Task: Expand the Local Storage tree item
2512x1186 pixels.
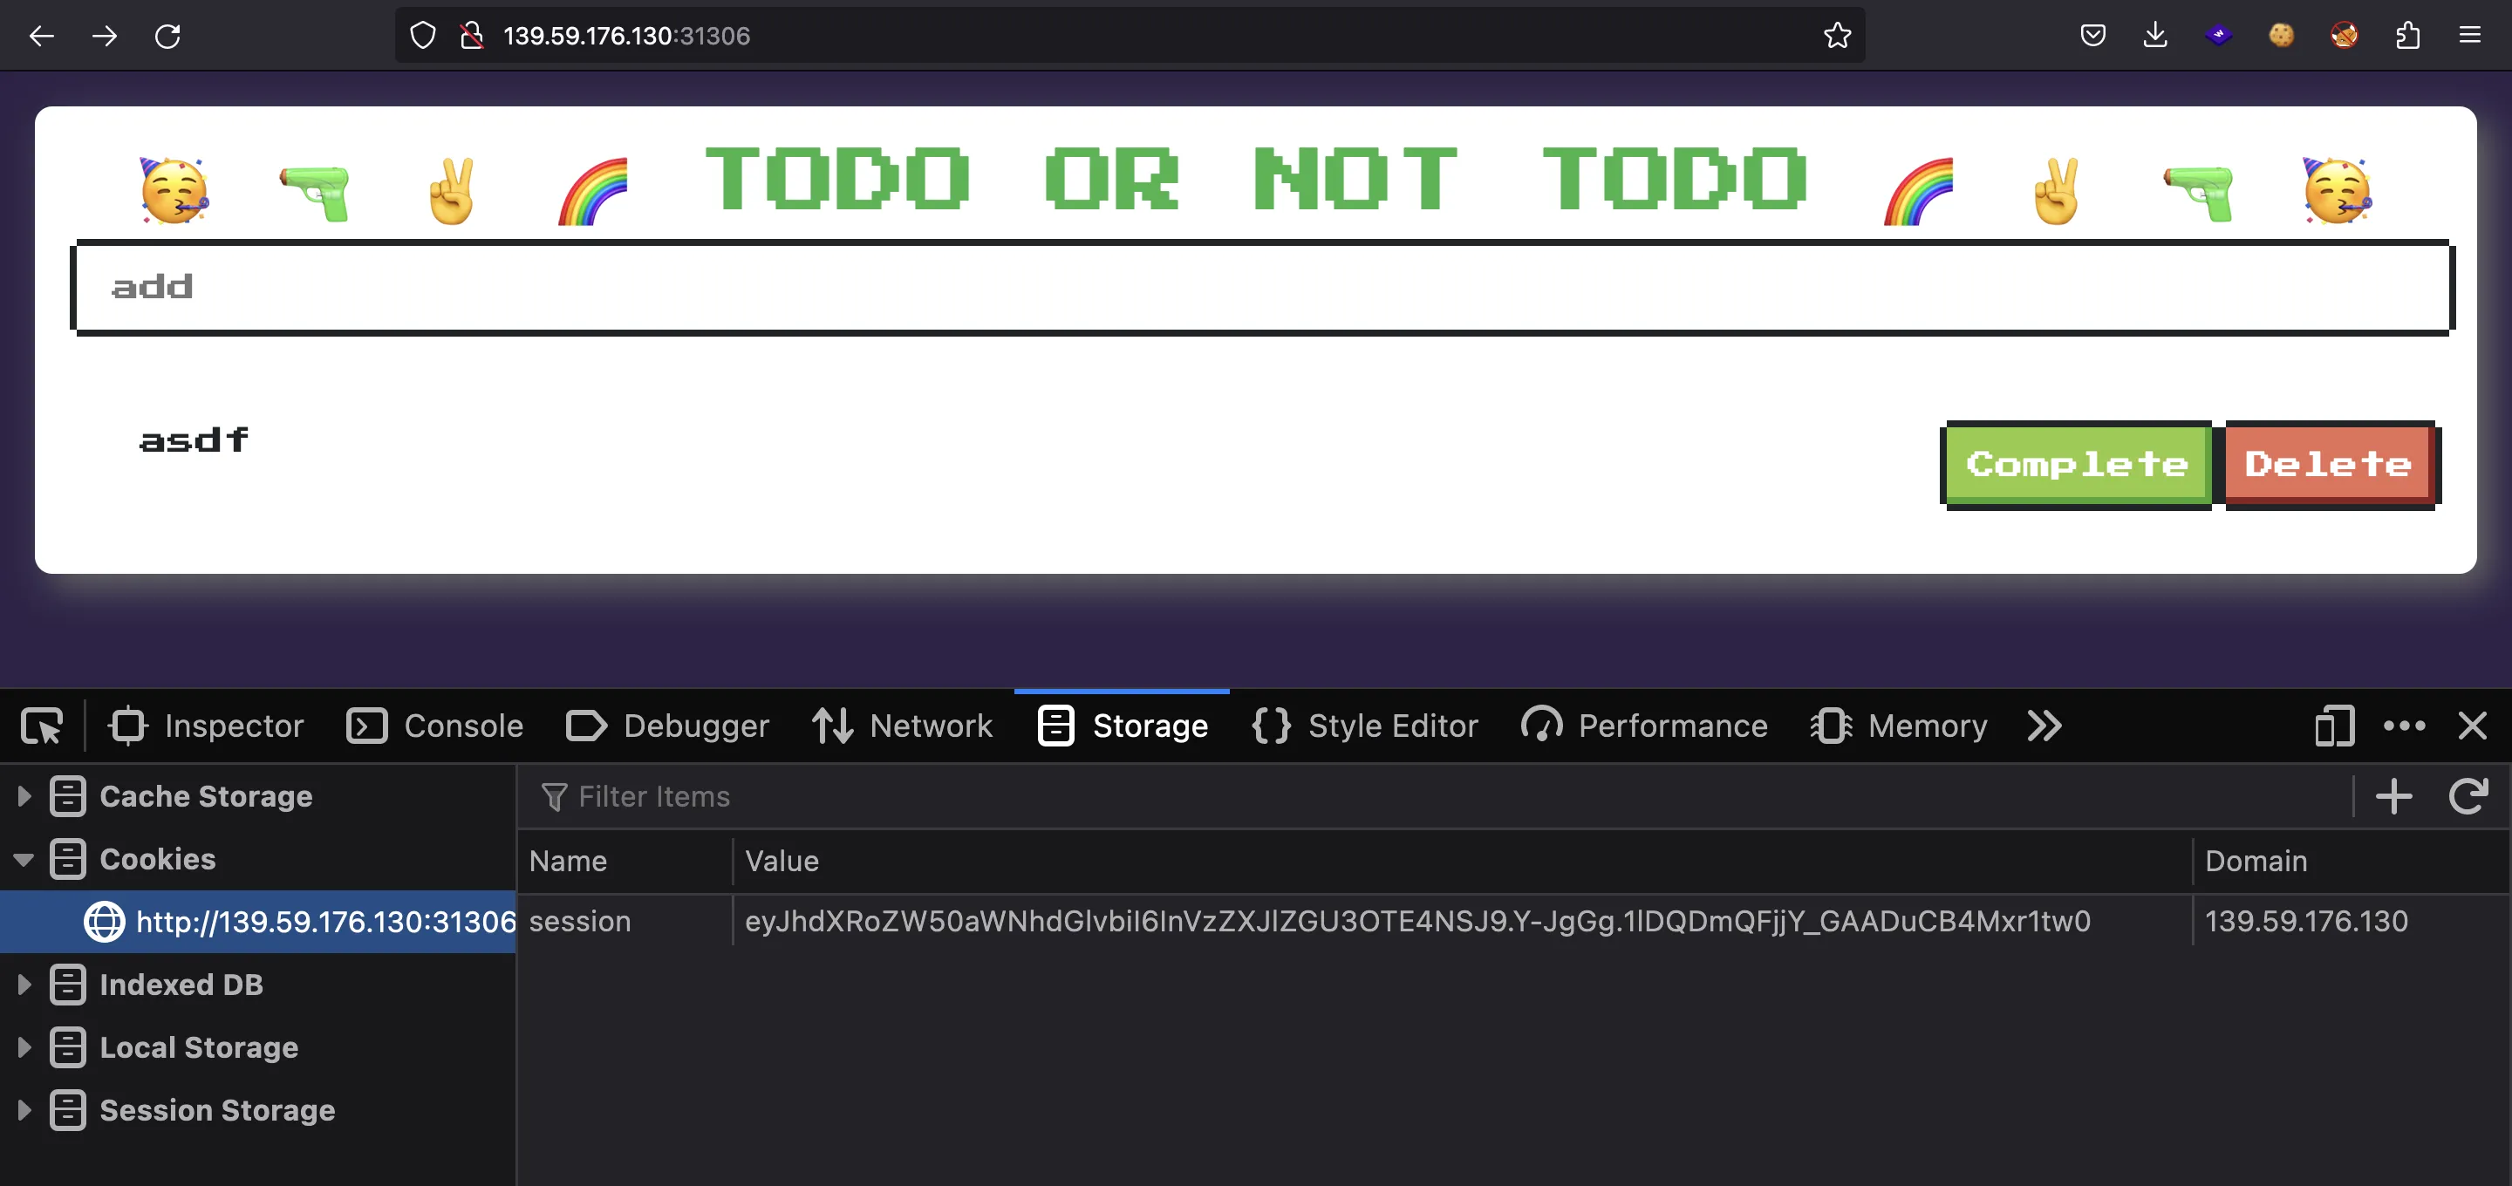Action: (24, 1046)
